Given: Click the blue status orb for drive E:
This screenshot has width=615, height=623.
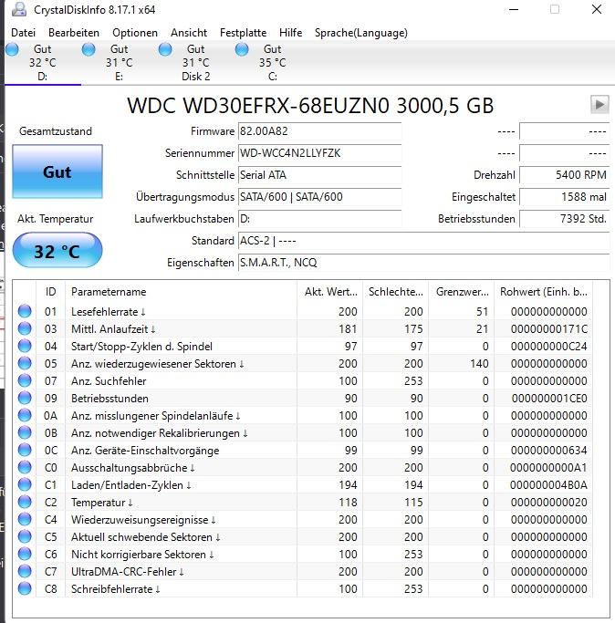Looking at the screenshot, I should tap(89, 49).
